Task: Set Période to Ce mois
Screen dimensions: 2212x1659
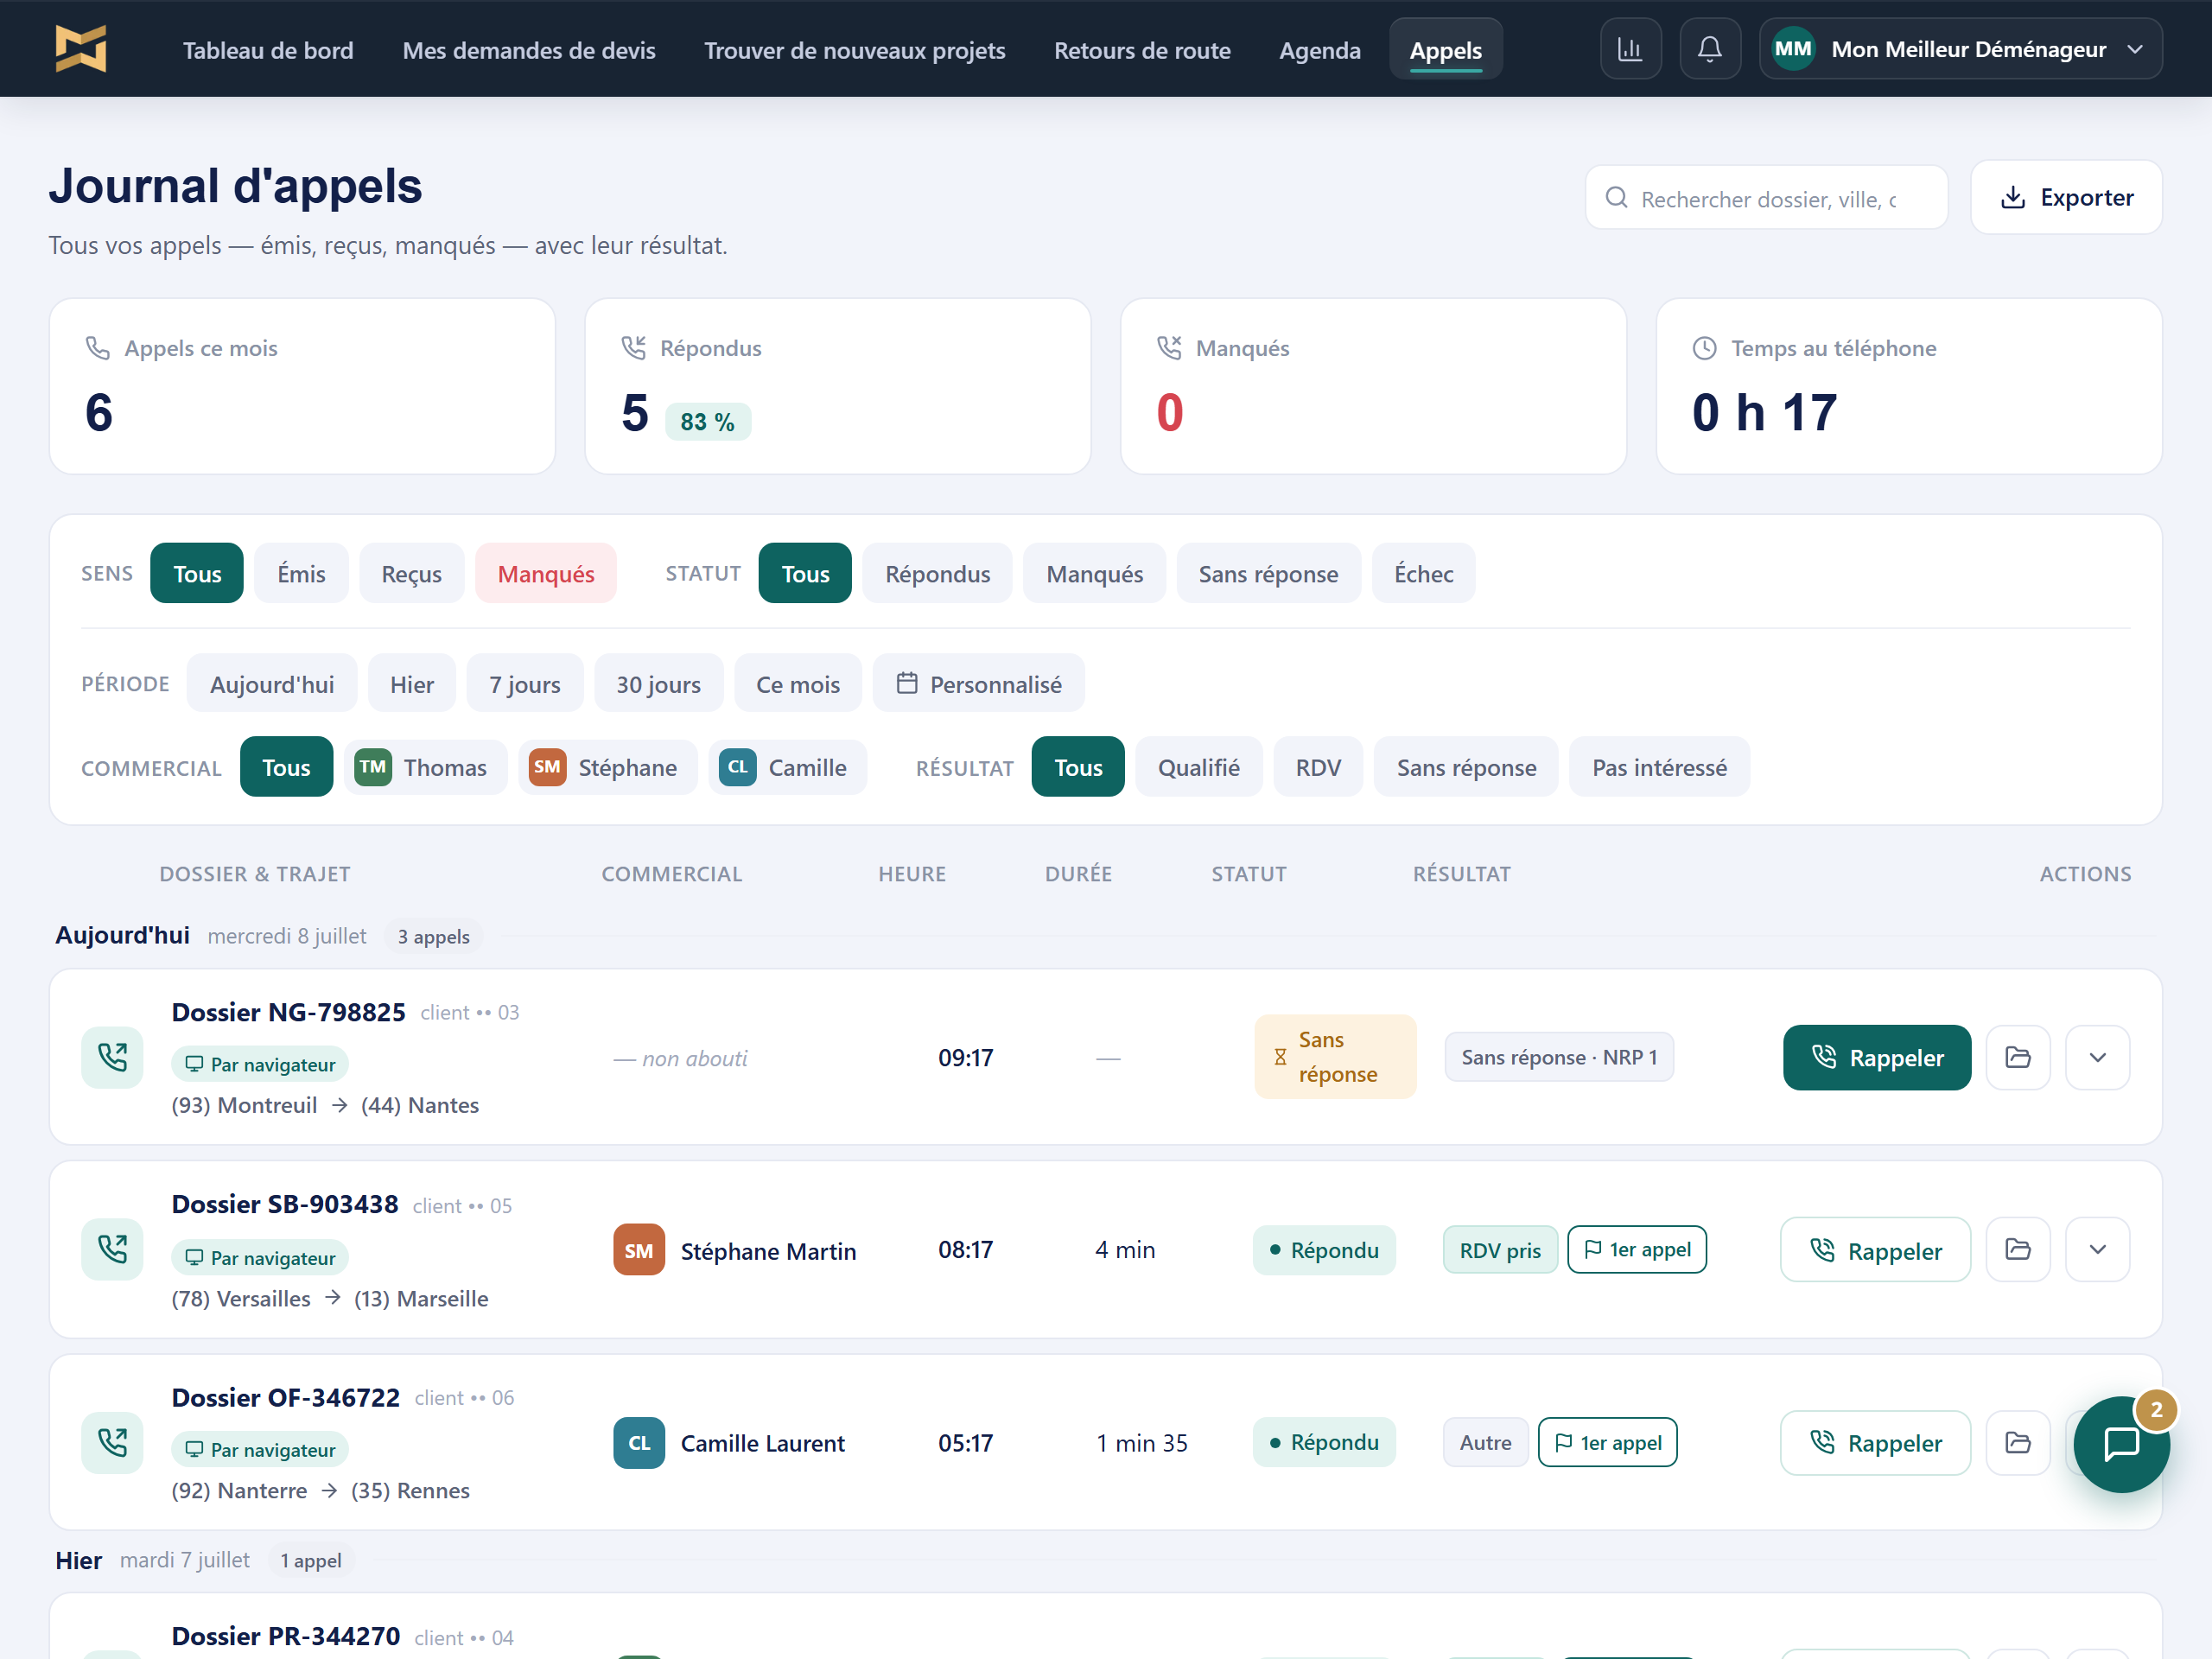Action: pyautogui.click(x=798, y=683)
